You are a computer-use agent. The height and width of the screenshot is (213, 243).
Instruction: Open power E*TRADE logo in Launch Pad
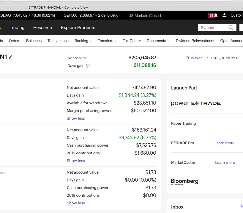196,103
